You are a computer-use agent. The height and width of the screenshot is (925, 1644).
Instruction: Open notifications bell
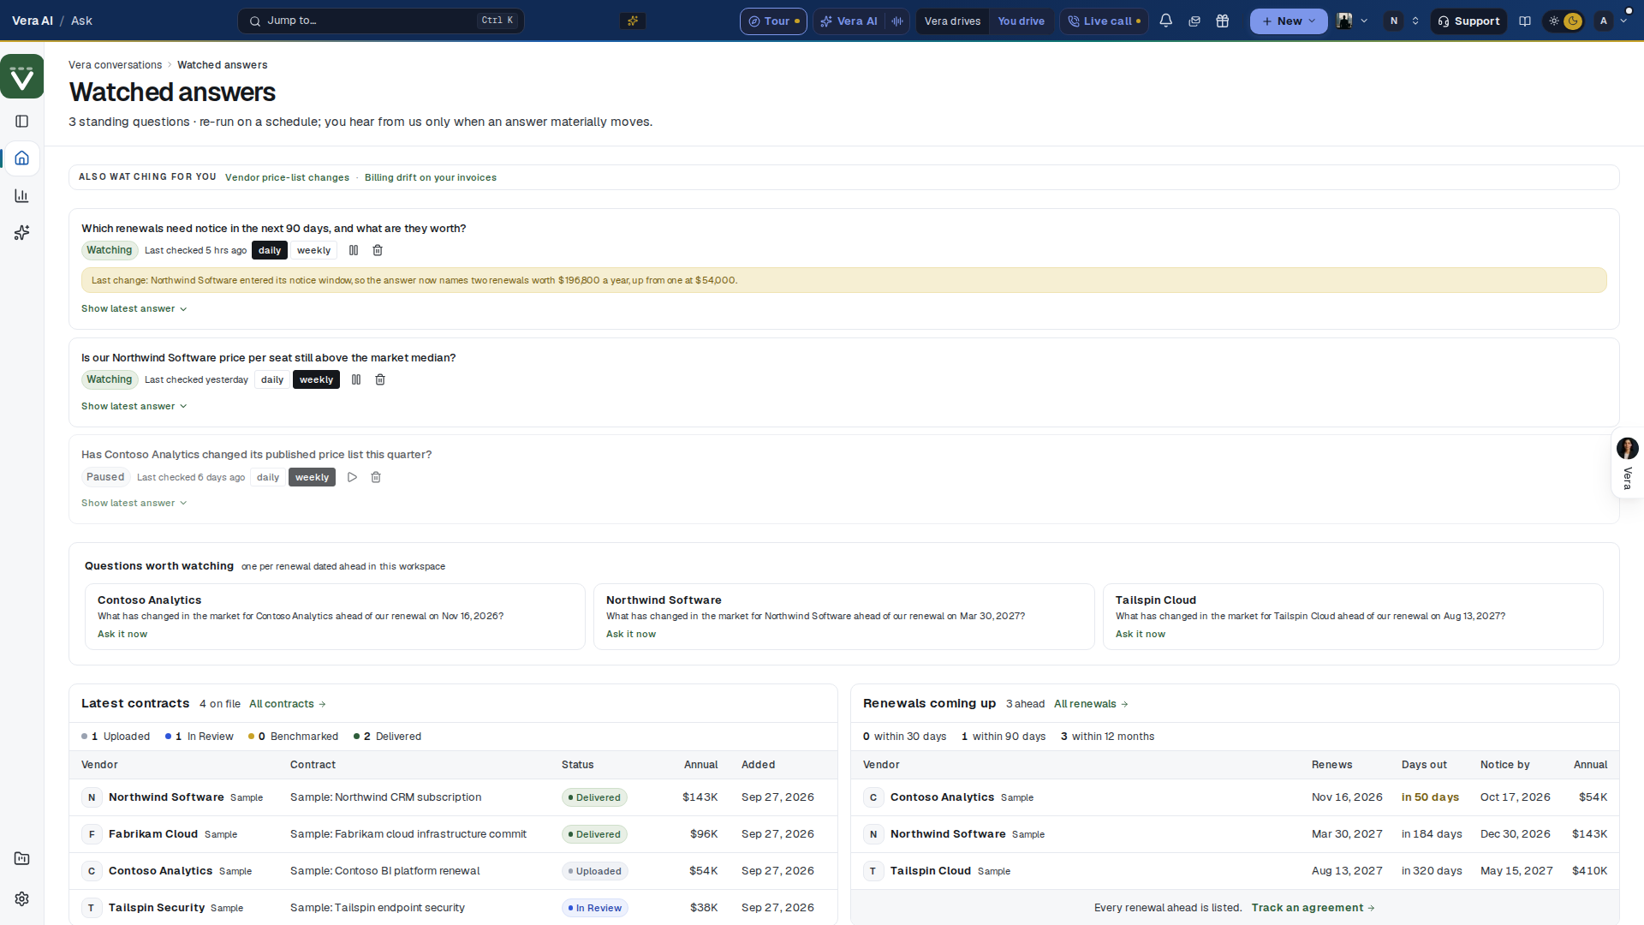coord(1165,21)
